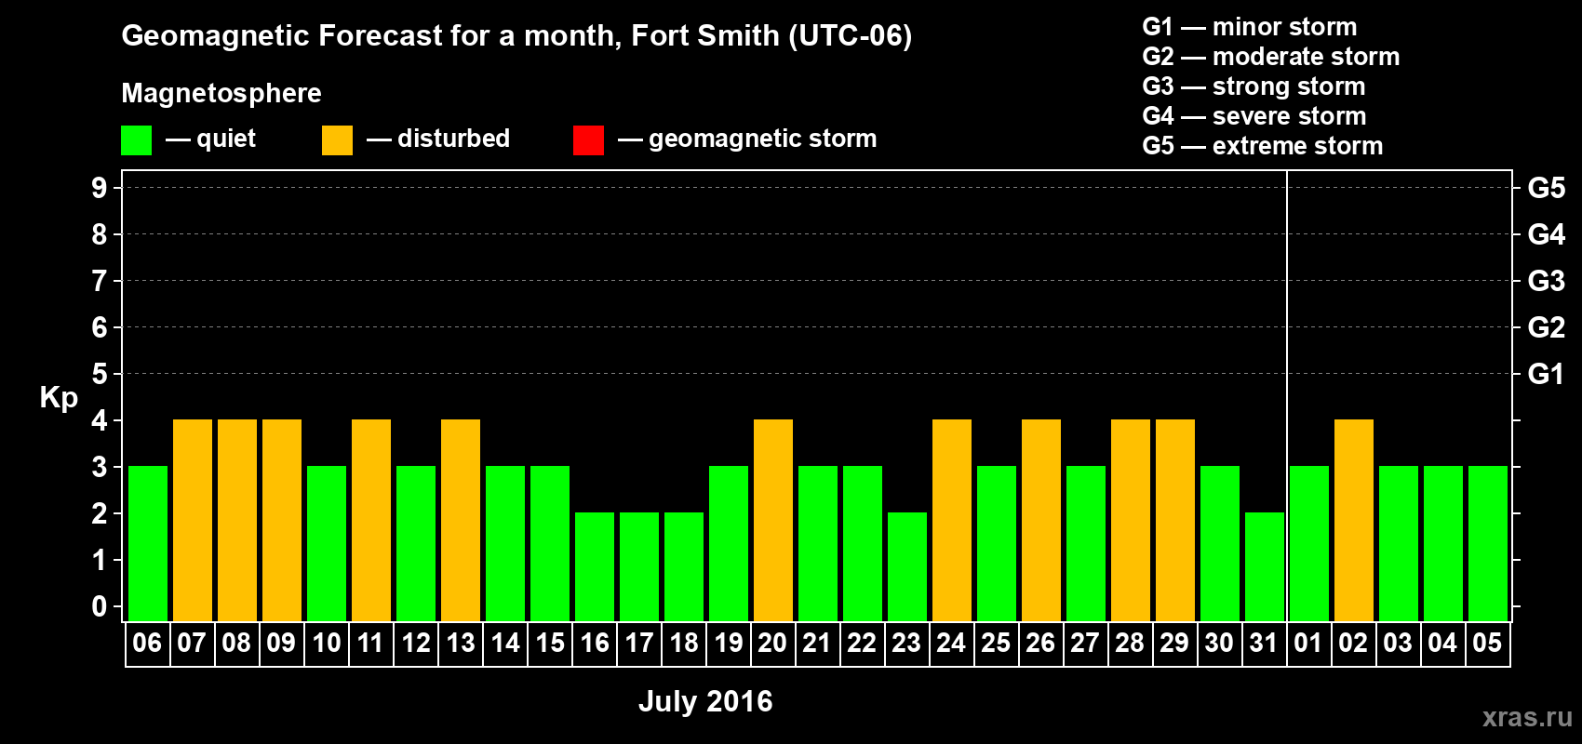Click the G2 label on right axis
Screen dimensions: 1582x744
(x=1547, y=327)
